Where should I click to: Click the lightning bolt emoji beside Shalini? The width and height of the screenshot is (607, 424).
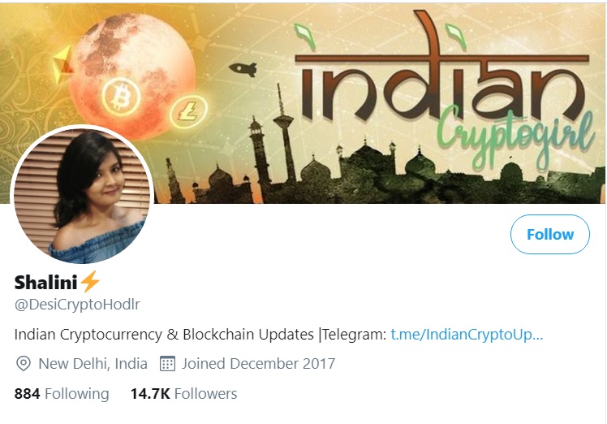tap(90, 281)
